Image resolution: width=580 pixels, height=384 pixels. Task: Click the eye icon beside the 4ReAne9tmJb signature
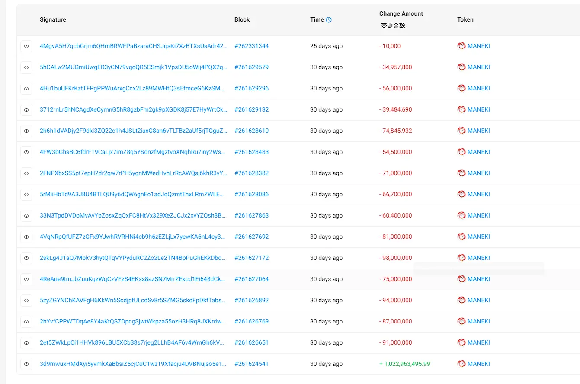pyautogui.click(x=26, y=279)
